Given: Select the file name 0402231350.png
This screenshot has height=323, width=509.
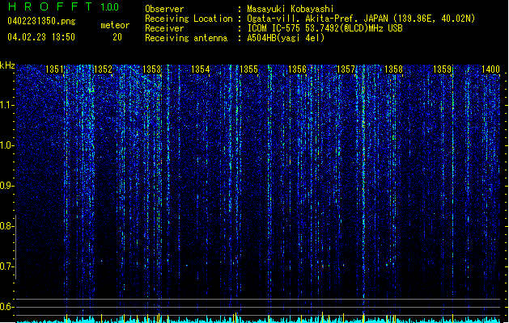Looking at the screenshot, I should pyautogui.click(x=41, y=21).
